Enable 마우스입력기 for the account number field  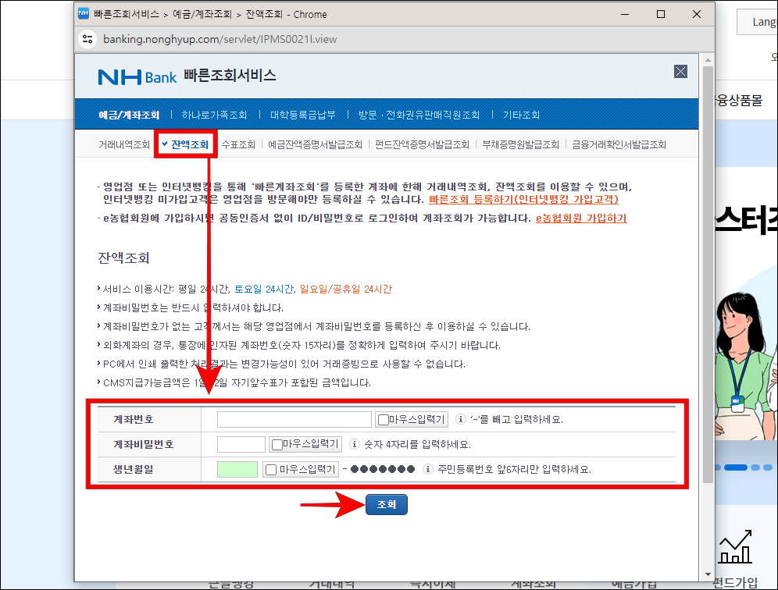(x=381, y=419)
